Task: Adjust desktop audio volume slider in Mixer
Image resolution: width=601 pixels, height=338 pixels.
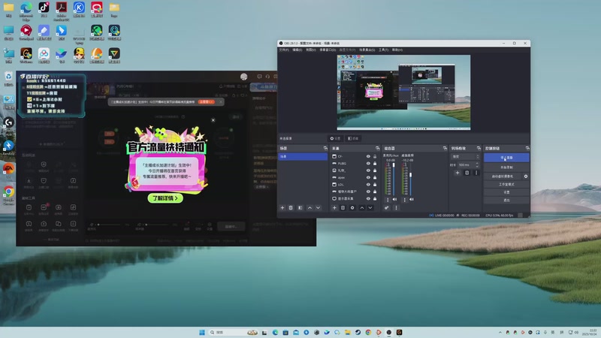Action: [x=410, y=180]
